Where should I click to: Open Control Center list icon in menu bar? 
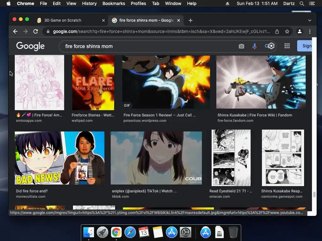click(x=312, y=3)
